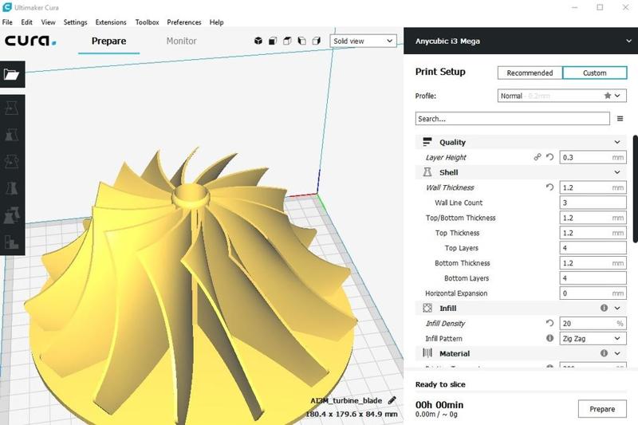Click in the settings Search field
The image size is (638, 425).
coord(512,119)
